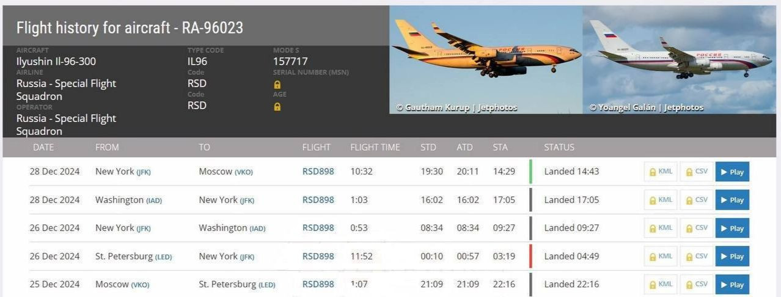Click the aircraft age lock icon
This screenshot has width=781, height=297.
tap(277, 106)
